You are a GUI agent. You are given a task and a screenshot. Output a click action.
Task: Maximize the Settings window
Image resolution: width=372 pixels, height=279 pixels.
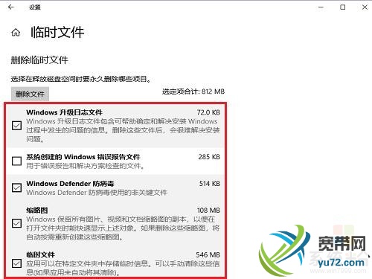[342, 7]
